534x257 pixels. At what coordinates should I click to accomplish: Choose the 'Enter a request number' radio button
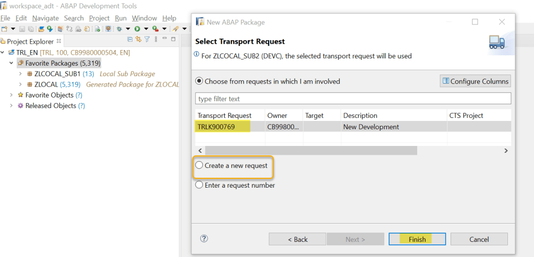click(x=199, y=185)
